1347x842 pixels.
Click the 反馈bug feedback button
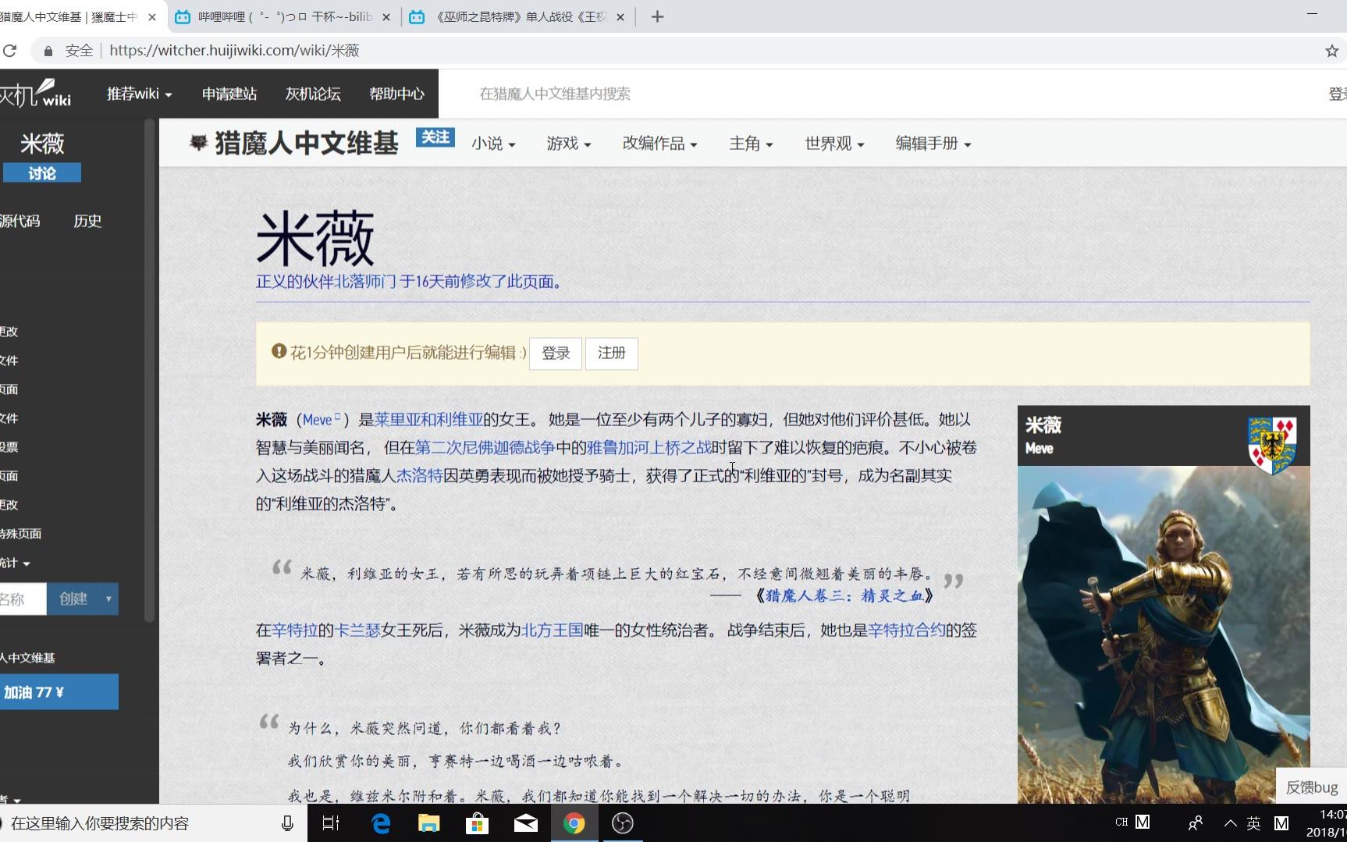[1311, 787]
